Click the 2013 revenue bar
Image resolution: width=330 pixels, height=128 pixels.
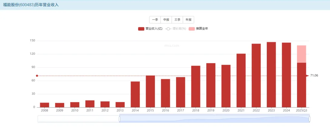click(120, 105)
